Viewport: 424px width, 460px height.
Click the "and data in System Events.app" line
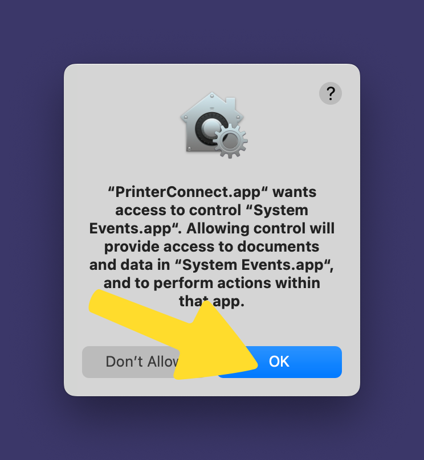(x=211, y=265)
